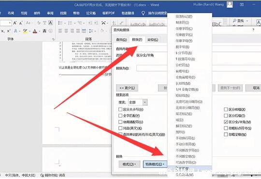Click the 查找下一处(F) button
Screen dimensions: 261x179
point(230,88)
